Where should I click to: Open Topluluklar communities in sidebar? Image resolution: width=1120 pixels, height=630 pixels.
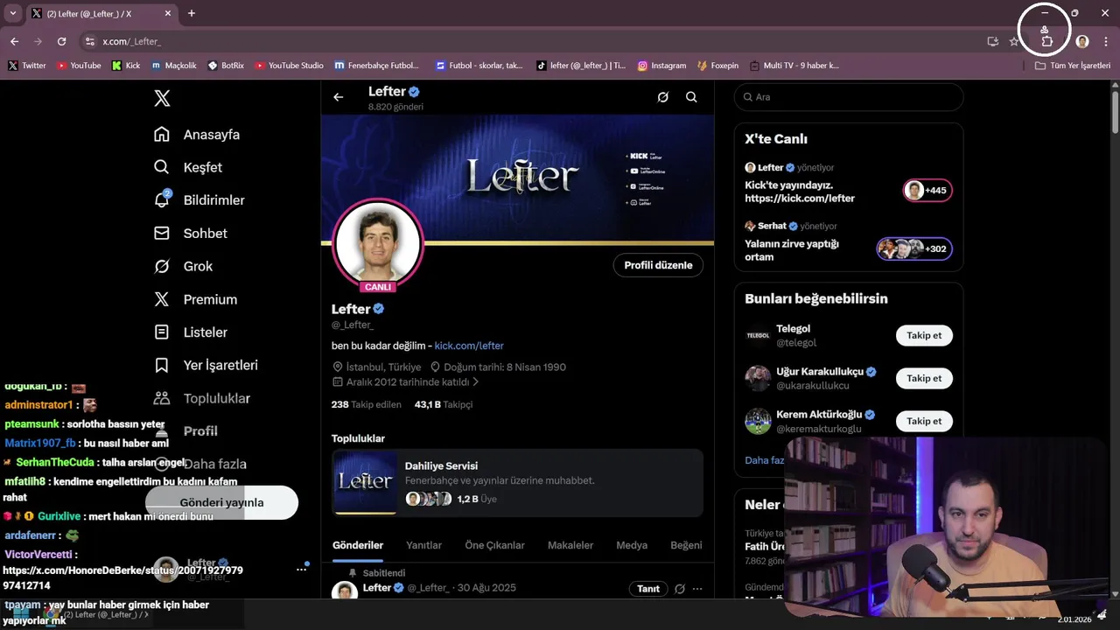(201, 398)
